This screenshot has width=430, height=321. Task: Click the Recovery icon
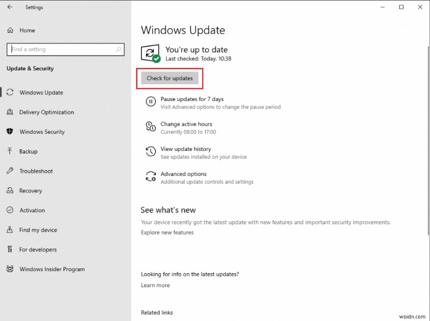tap(10, 191)
